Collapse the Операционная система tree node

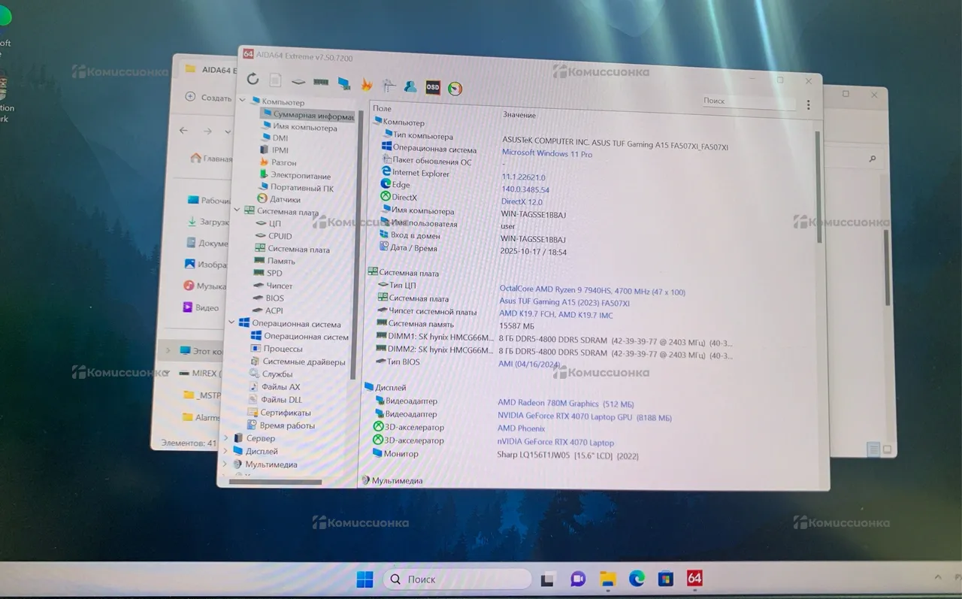click(231, 323)
